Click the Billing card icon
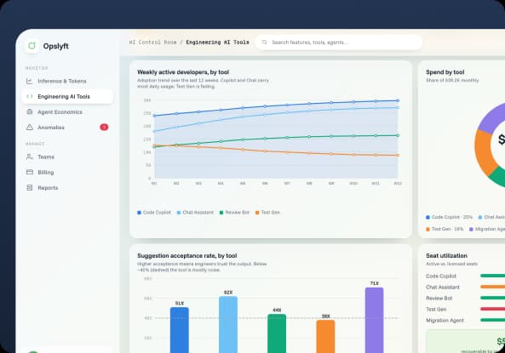Screen dimensions: 505x353 [29, 172]
